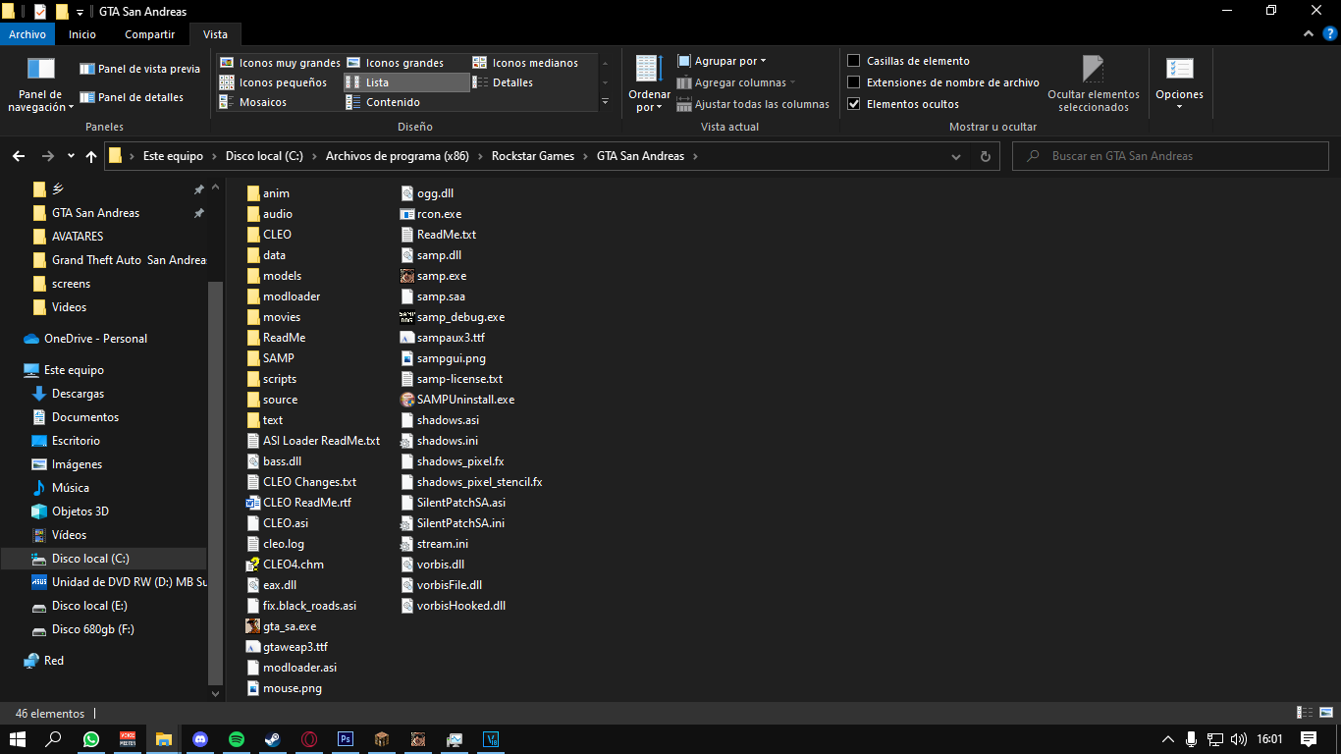
Task: Click the stream.ini settings file icon
Action: coord(408,544)
